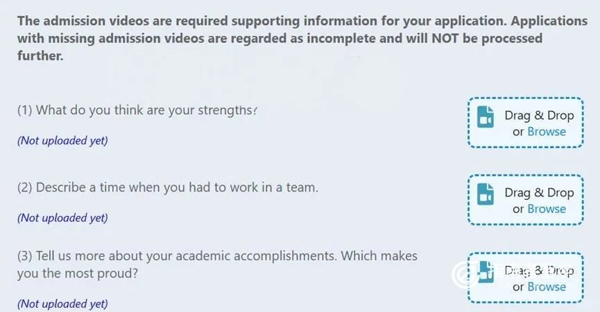600x312 pixels.
Task: Click video file icon for strengths question
Action: (x=486, y=117)
